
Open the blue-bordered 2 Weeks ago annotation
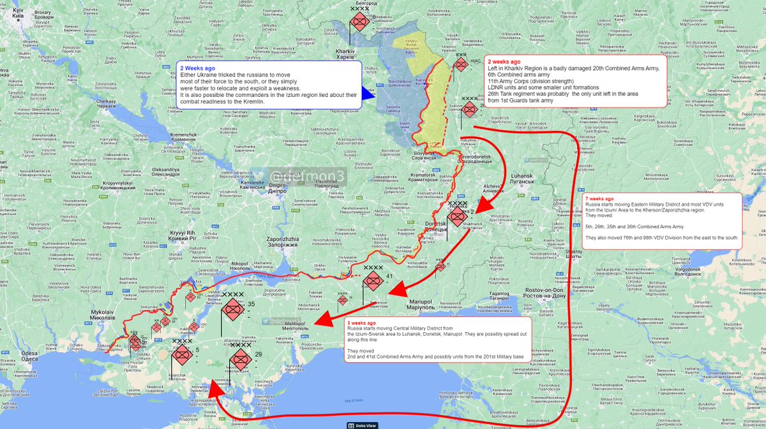click(269, 84)
